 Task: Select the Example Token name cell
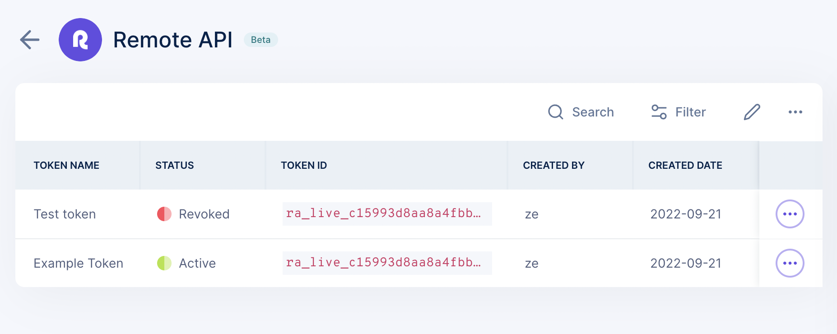pyautogui.click(x=79, y=263)
